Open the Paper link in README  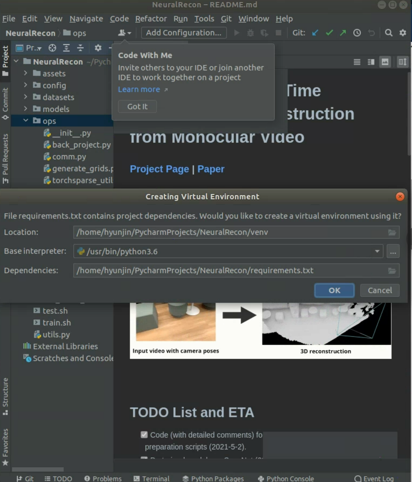[211, 169]
